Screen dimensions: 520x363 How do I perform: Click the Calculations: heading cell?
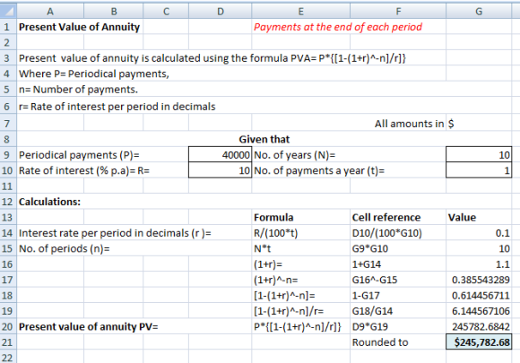[x=49, y=202]
